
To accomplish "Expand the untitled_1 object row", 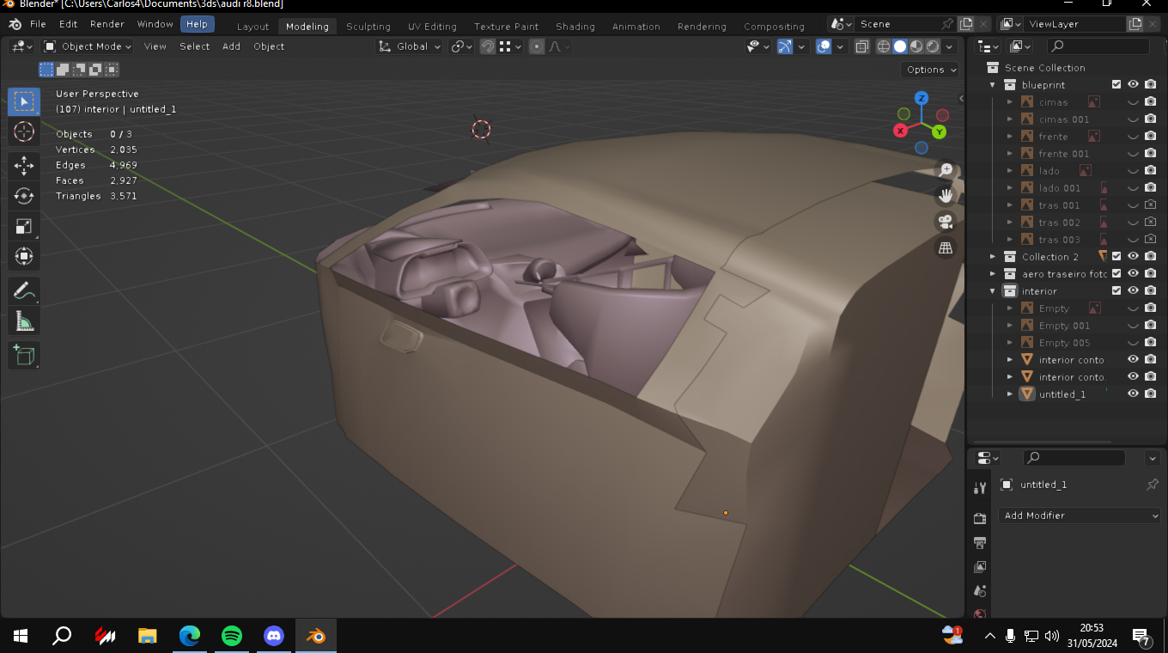I will click(1010, 394).
